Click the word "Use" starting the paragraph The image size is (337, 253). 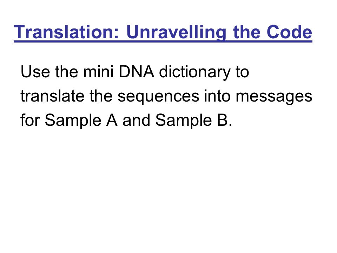35,71
